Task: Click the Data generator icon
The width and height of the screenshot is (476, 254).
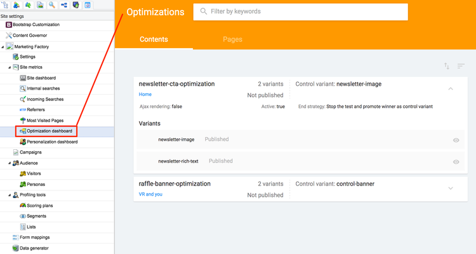Action: click(x=15, y=248)
